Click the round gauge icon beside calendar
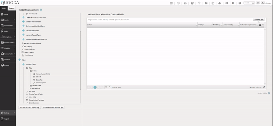Viewport: 273px width, 126px height. coord(178,3)
